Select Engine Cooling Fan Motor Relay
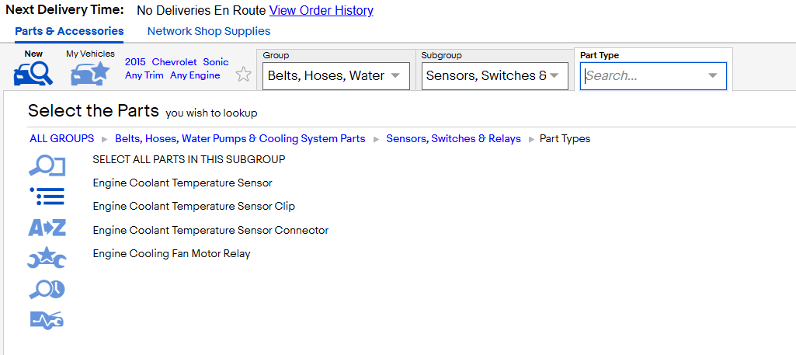This screenshot has height=355, width=796. (x=172, y=253)
